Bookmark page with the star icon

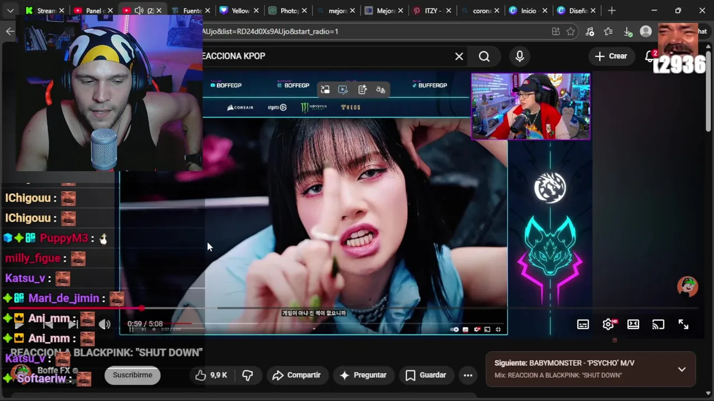[x=571, y=32]
